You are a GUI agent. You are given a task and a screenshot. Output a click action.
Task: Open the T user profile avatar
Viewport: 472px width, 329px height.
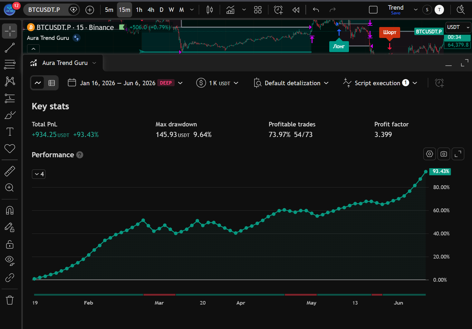coord(439,10)
